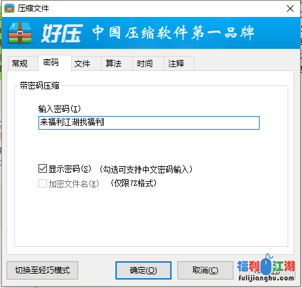Click the HaoZip icon in the title bar
The image size is (302, 288).
[x=9, y=8]
